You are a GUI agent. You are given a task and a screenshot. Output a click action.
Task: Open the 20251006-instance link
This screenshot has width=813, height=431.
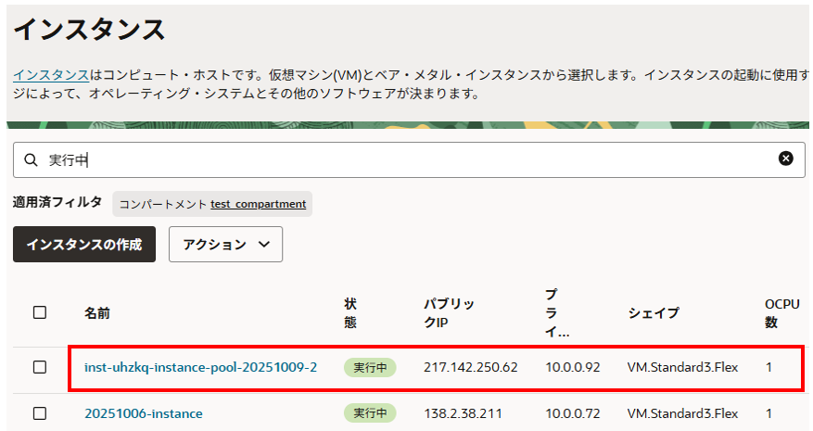[143, 413]
